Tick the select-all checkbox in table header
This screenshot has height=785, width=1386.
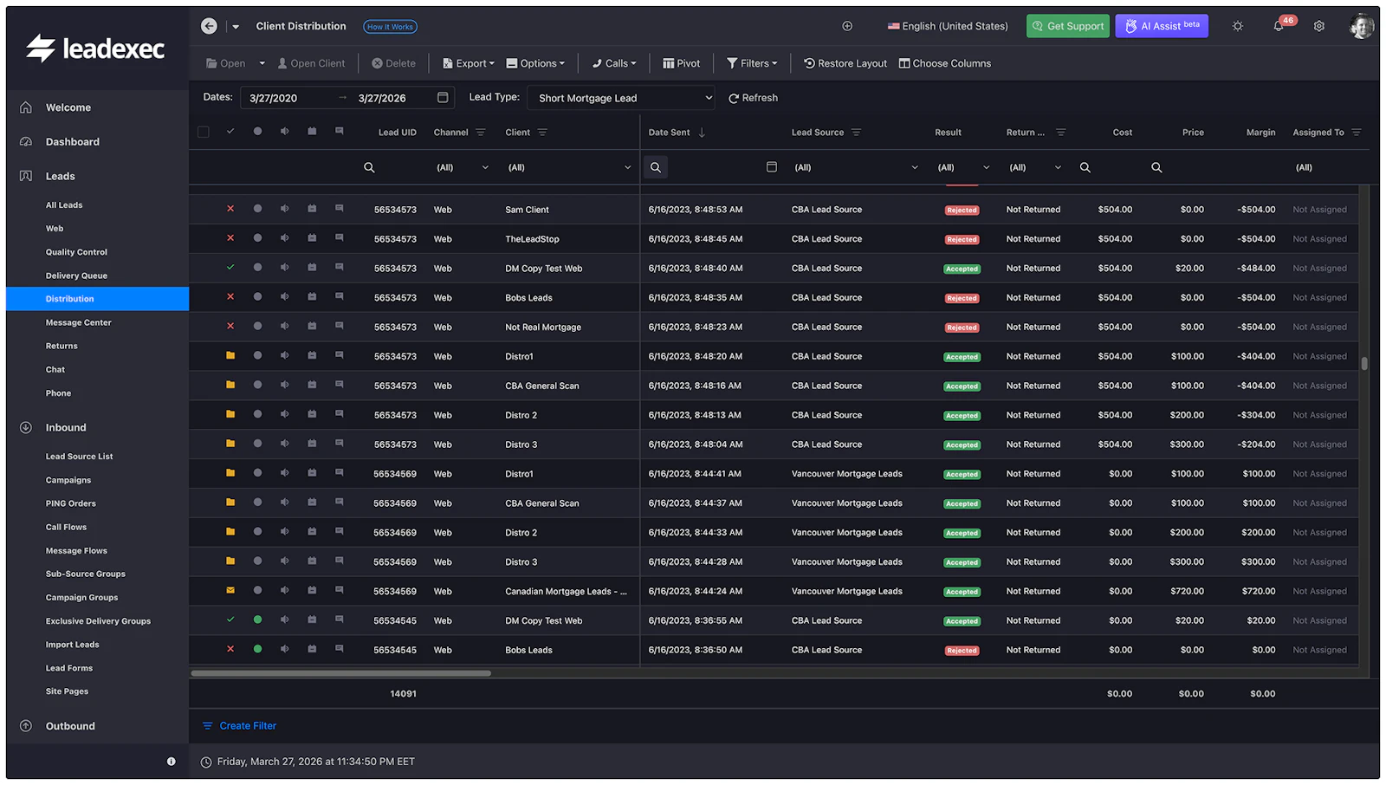(204, 132)
